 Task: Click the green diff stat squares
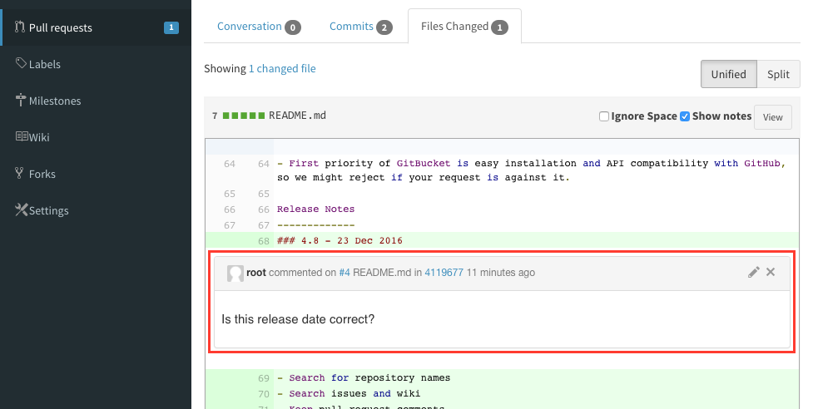point(244,116)
